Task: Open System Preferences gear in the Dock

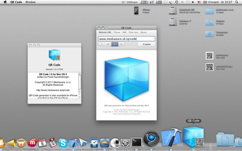Action: coord(125,143)
